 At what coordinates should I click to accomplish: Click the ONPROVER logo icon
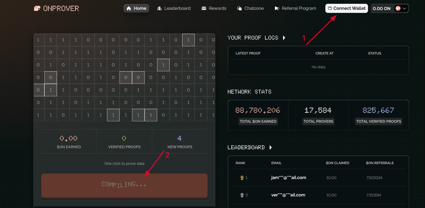[x=37, y=9]
